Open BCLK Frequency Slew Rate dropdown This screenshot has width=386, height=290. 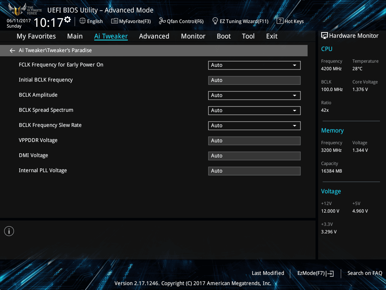pos(254,125)
